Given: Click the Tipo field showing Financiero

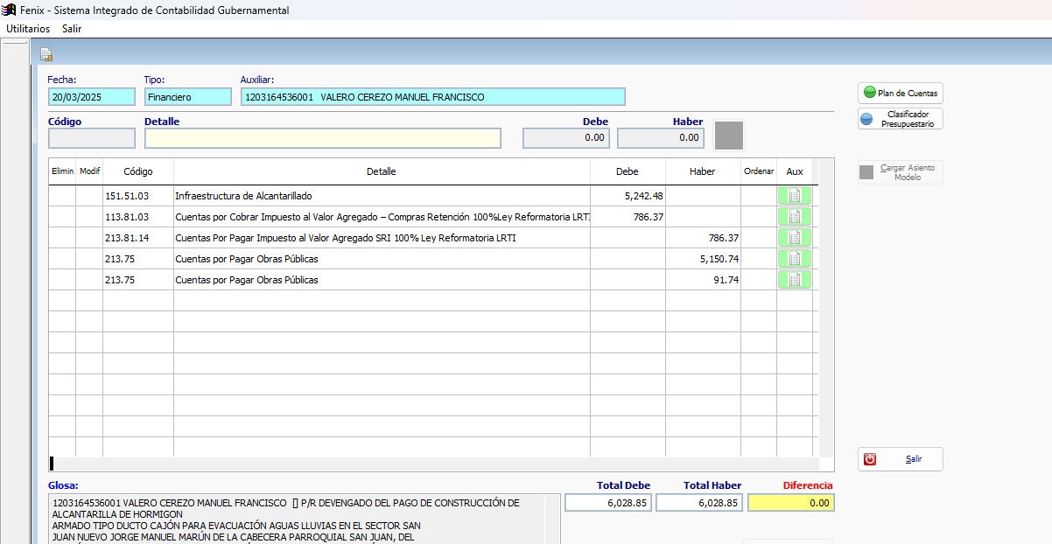Looking at the screenshot, I should [x=187, y=97].
